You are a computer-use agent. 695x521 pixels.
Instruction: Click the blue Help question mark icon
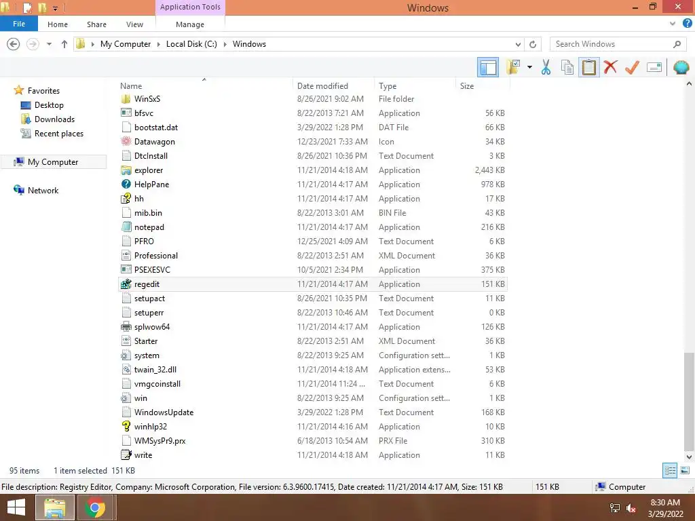pos(687,24)
